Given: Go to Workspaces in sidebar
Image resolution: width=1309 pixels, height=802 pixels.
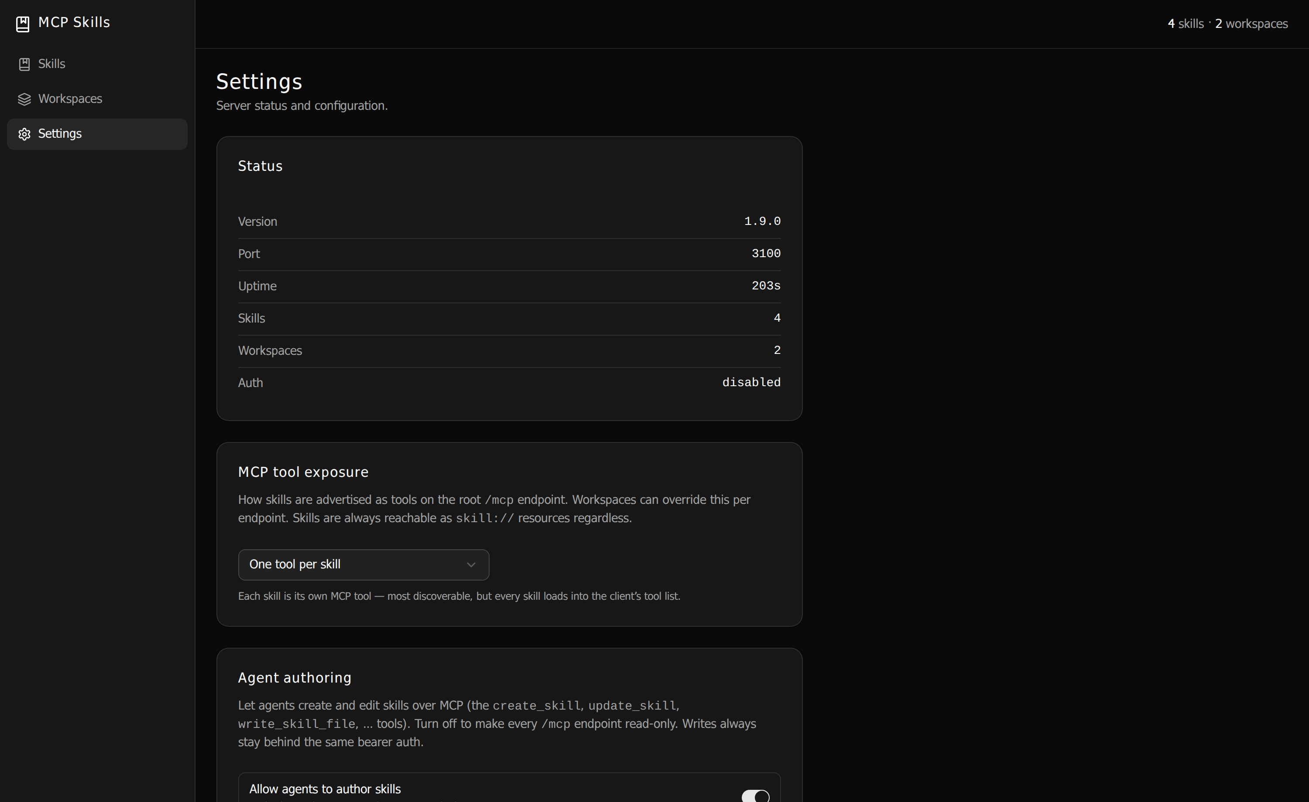Looking at the screenshot, I should coord(97,99).
